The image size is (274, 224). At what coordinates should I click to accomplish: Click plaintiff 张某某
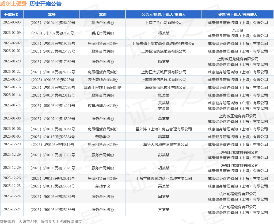[164, 95]
